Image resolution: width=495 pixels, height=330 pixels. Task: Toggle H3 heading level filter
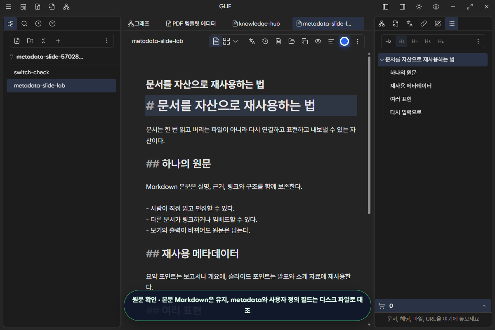(x=401, y=41)
